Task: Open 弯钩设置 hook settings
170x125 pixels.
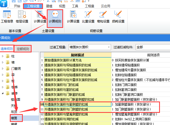Action: pos(103,17)
